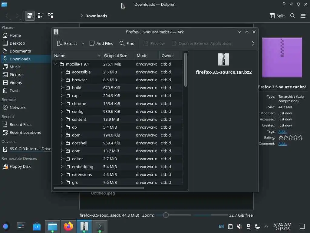Click Add Files in Ark toolbar
Viewport: 310px width, 233px height.
point(101,43)
